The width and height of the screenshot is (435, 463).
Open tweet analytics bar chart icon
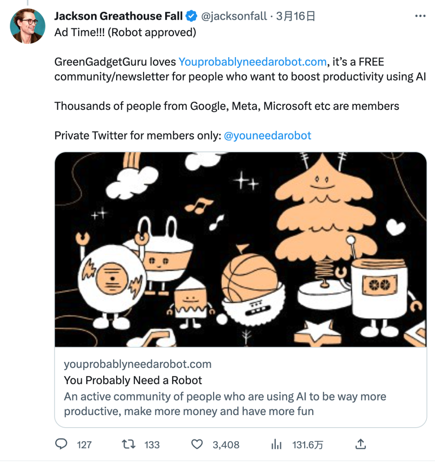tap(276, 444)
